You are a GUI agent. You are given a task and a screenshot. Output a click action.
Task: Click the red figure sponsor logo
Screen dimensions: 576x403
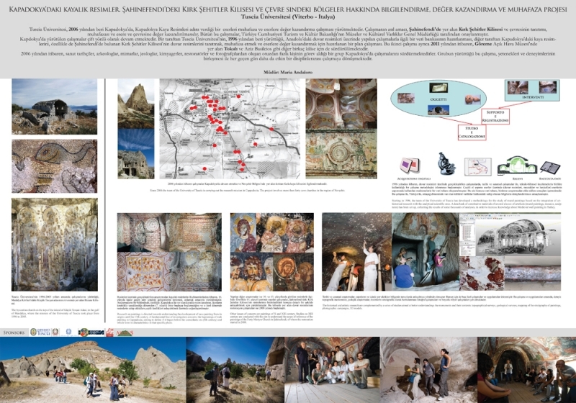point(109,332)
